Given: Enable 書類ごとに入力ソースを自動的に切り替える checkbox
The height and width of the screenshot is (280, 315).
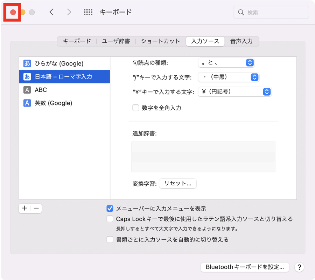Looking at the screenshot, I should click(110, 240).
